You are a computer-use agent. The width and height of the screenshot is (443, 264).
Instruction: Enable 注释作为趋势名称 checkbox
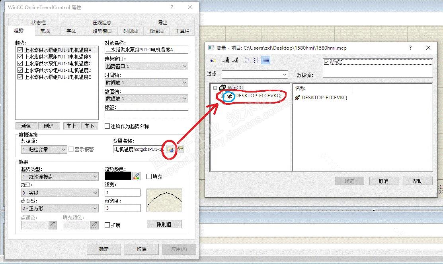click(107, 126)
